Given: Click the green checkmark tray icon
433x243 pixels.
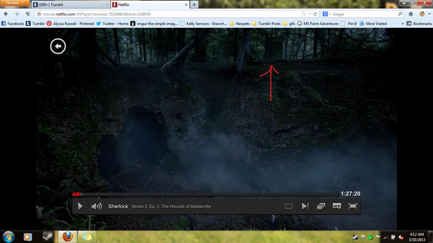Looking at the screenshot, I should pos(371,237).
